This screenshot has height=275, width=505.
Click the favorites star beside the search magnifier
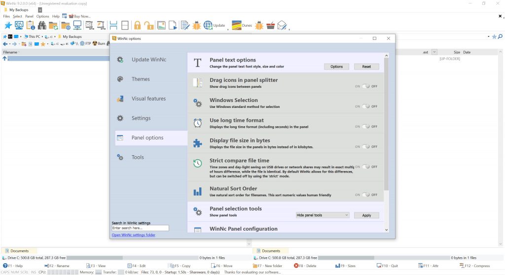(x=494, y=36)
